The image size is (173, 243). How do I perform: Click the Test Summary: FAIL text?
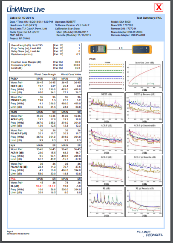149,18
